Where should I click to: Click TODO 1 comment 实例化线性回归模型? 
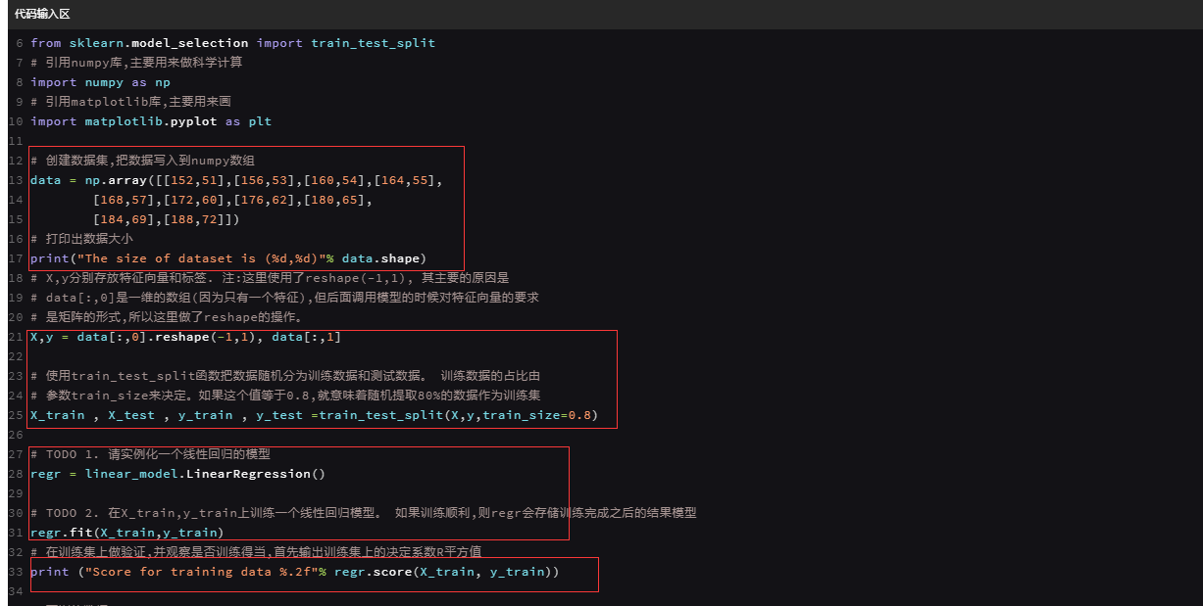coord(150,454)
